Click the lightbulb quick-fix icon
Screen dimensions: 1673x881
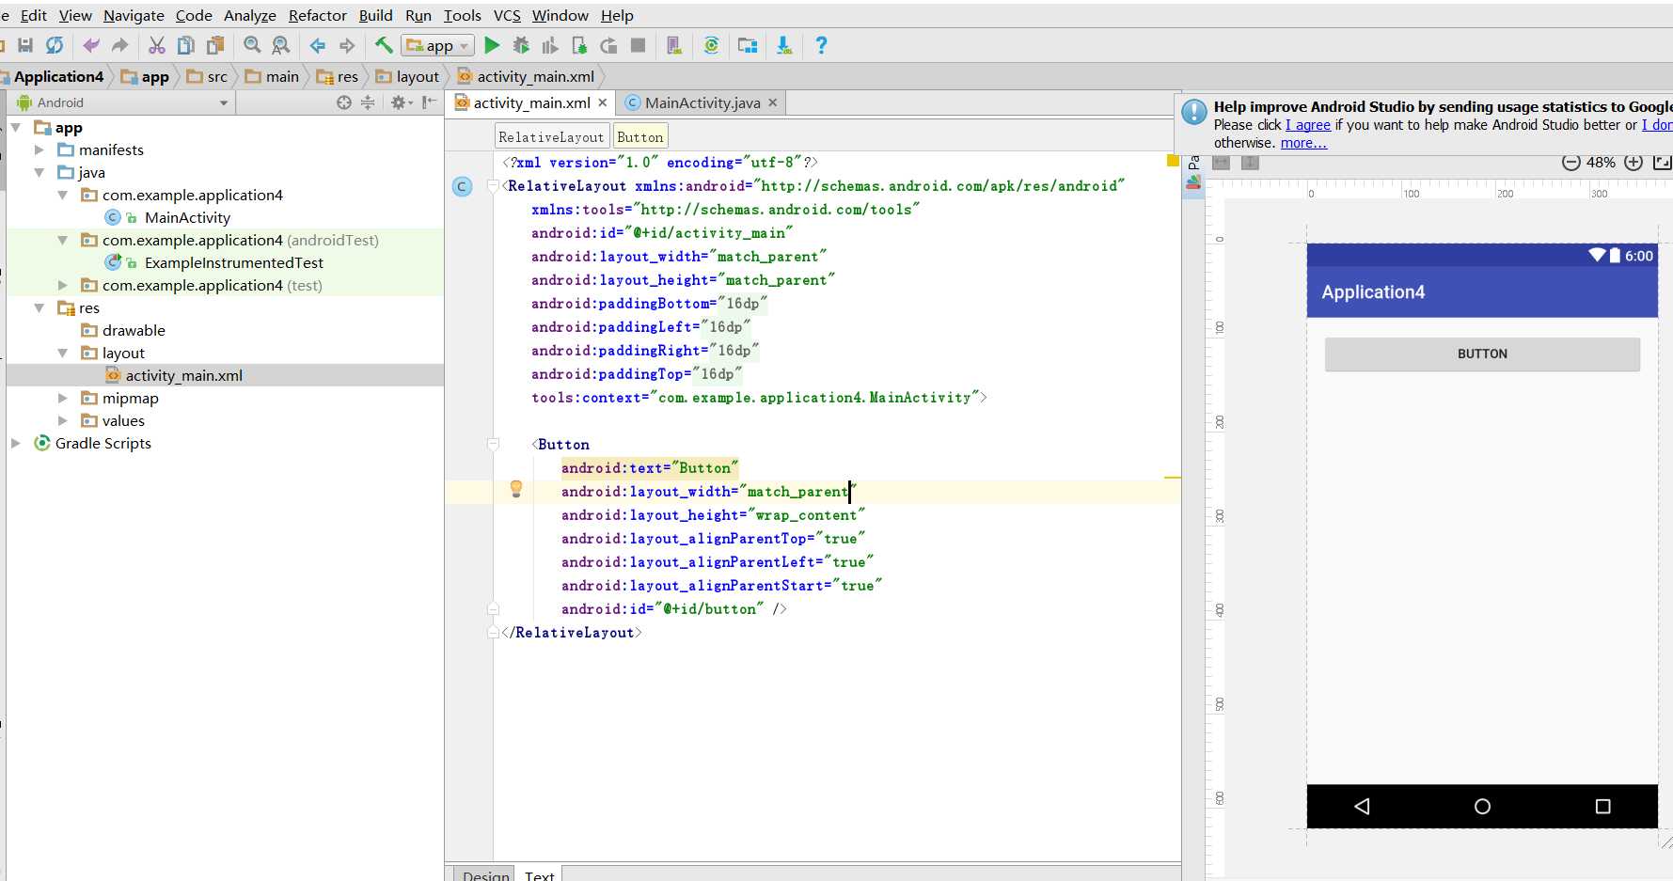click(516, 489)
